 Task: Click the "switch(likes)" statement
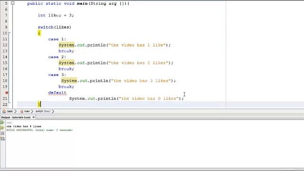click(55, 27)
